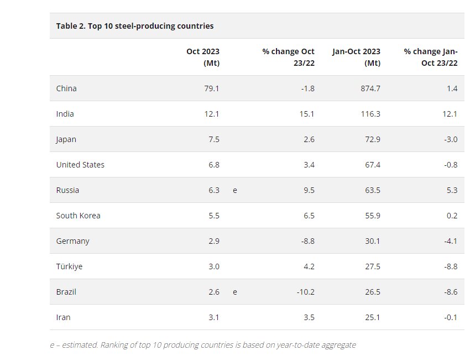The height and width of the screenshot is (361, 475).
Task: Click the table title 'Top 10 steel-producing countries'
Action: pyautogui.click(x=134, y=26)
